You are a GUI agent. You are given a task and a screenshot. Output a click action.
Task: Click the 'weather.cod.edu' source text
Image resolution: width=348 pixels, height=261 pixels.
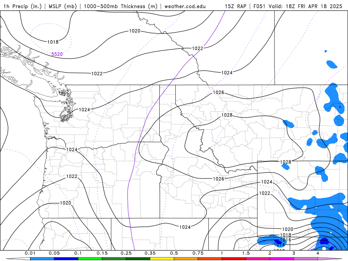[185, 6]
